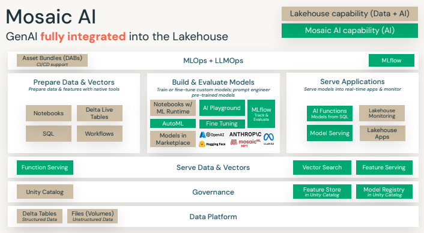Click the Build & Evaluate Models heading
424x233 pixels.
213,82
